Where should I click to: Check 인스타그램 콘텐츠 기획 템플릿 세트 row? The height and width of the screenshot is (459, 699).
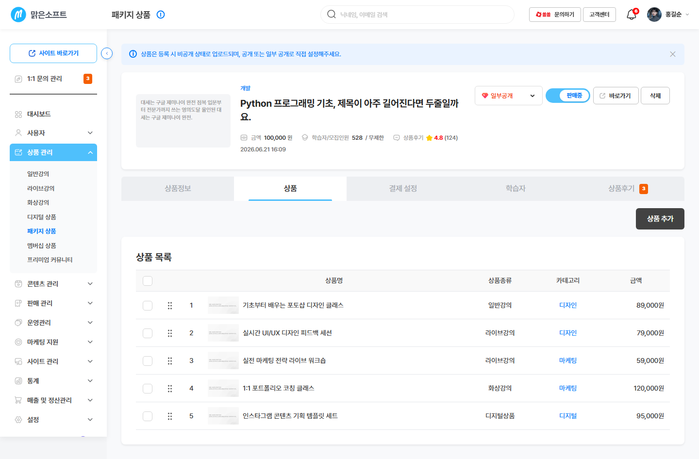click(148, 416)
